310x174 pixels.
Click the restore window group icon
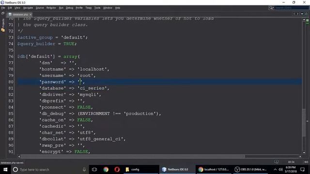click(3, 13)
